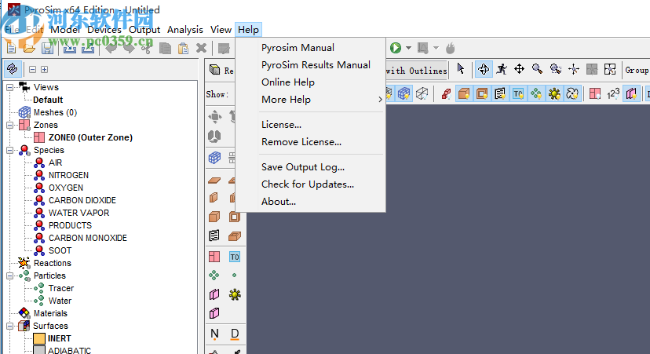Collapse the Views tree node
This screenshot has width=650, height=354.
click(x=9, y=87)
